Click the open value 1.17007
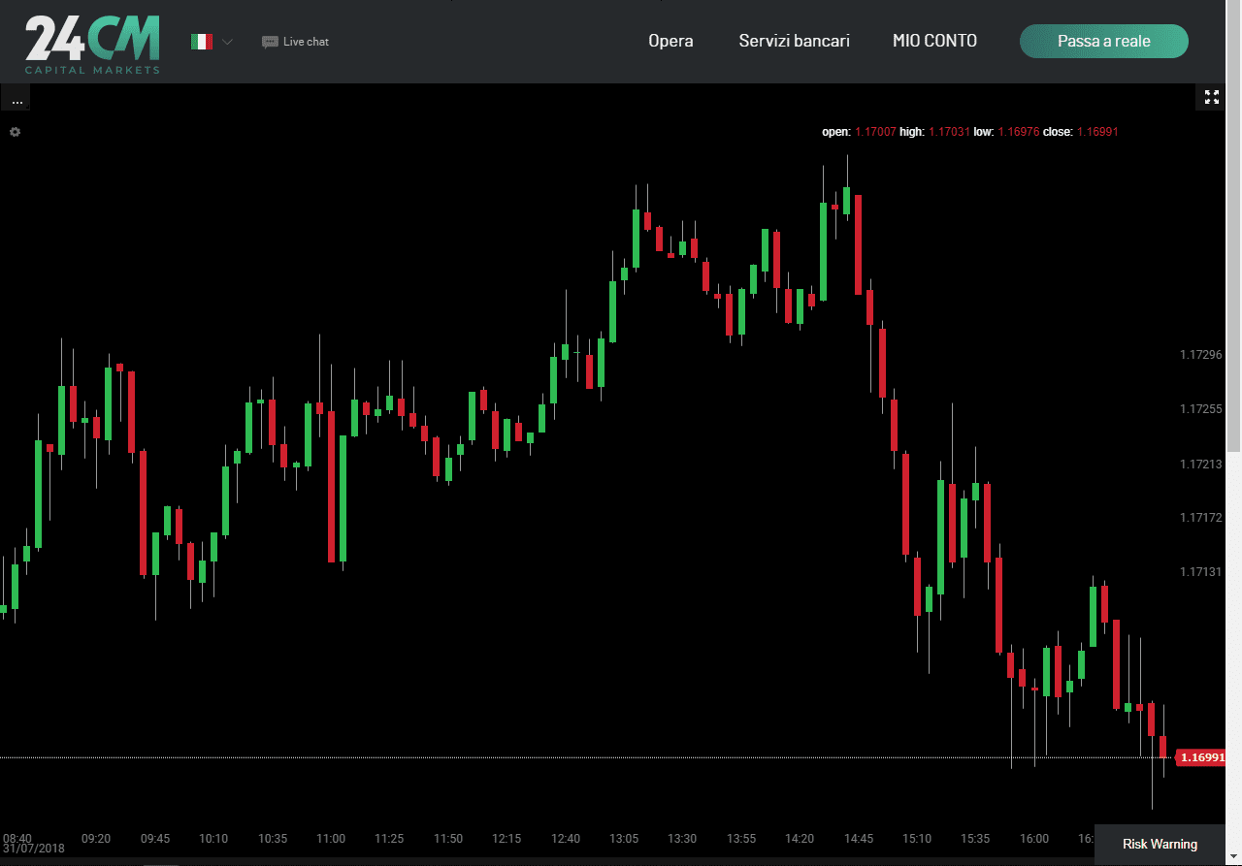1242x866 pixels. click(875, 132)
